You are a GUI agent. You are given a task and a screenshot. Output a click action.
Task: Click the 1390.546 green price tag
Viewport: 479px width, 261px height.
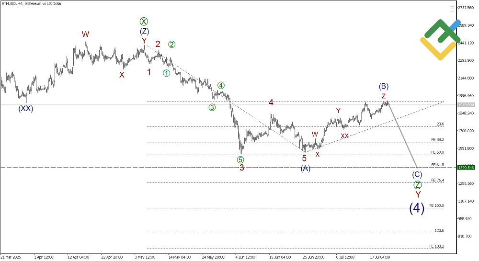466,167
